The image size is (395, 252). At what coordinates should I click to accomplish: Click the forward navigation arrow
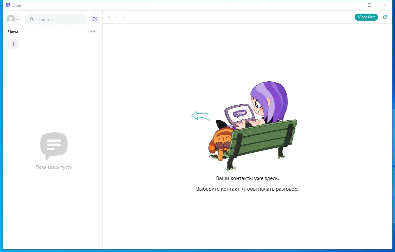coord(123,17)
